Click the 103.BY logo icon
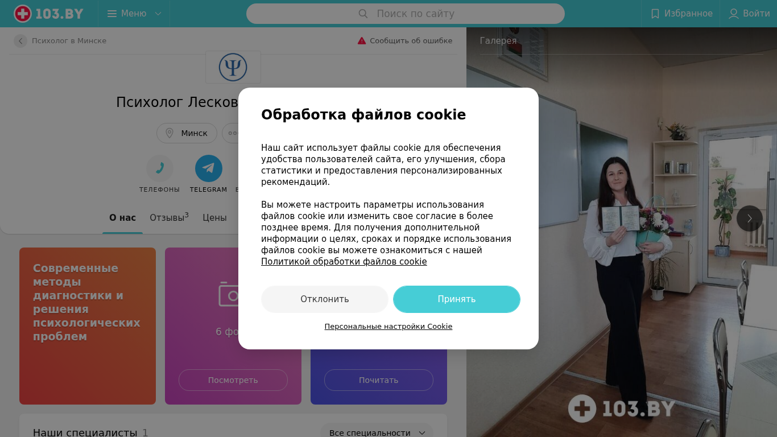The image size is (777, 437). click(x=23, y=14)
